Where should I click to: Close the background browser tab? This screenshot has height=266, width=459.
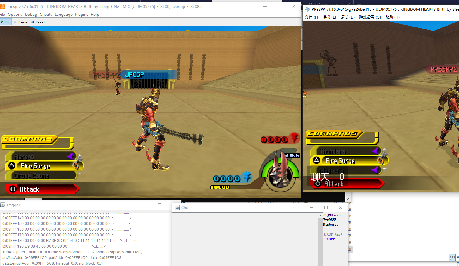pyautogui.click(x=348, y=4)
